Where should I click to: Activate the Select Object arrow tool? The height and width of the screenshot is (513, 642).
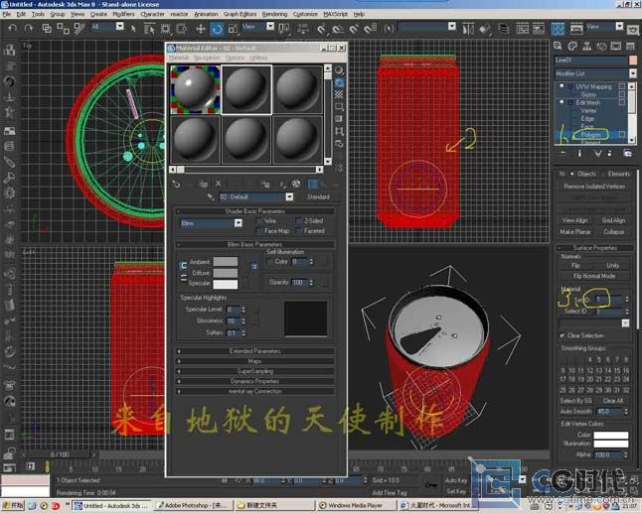(x=133, y=28)
